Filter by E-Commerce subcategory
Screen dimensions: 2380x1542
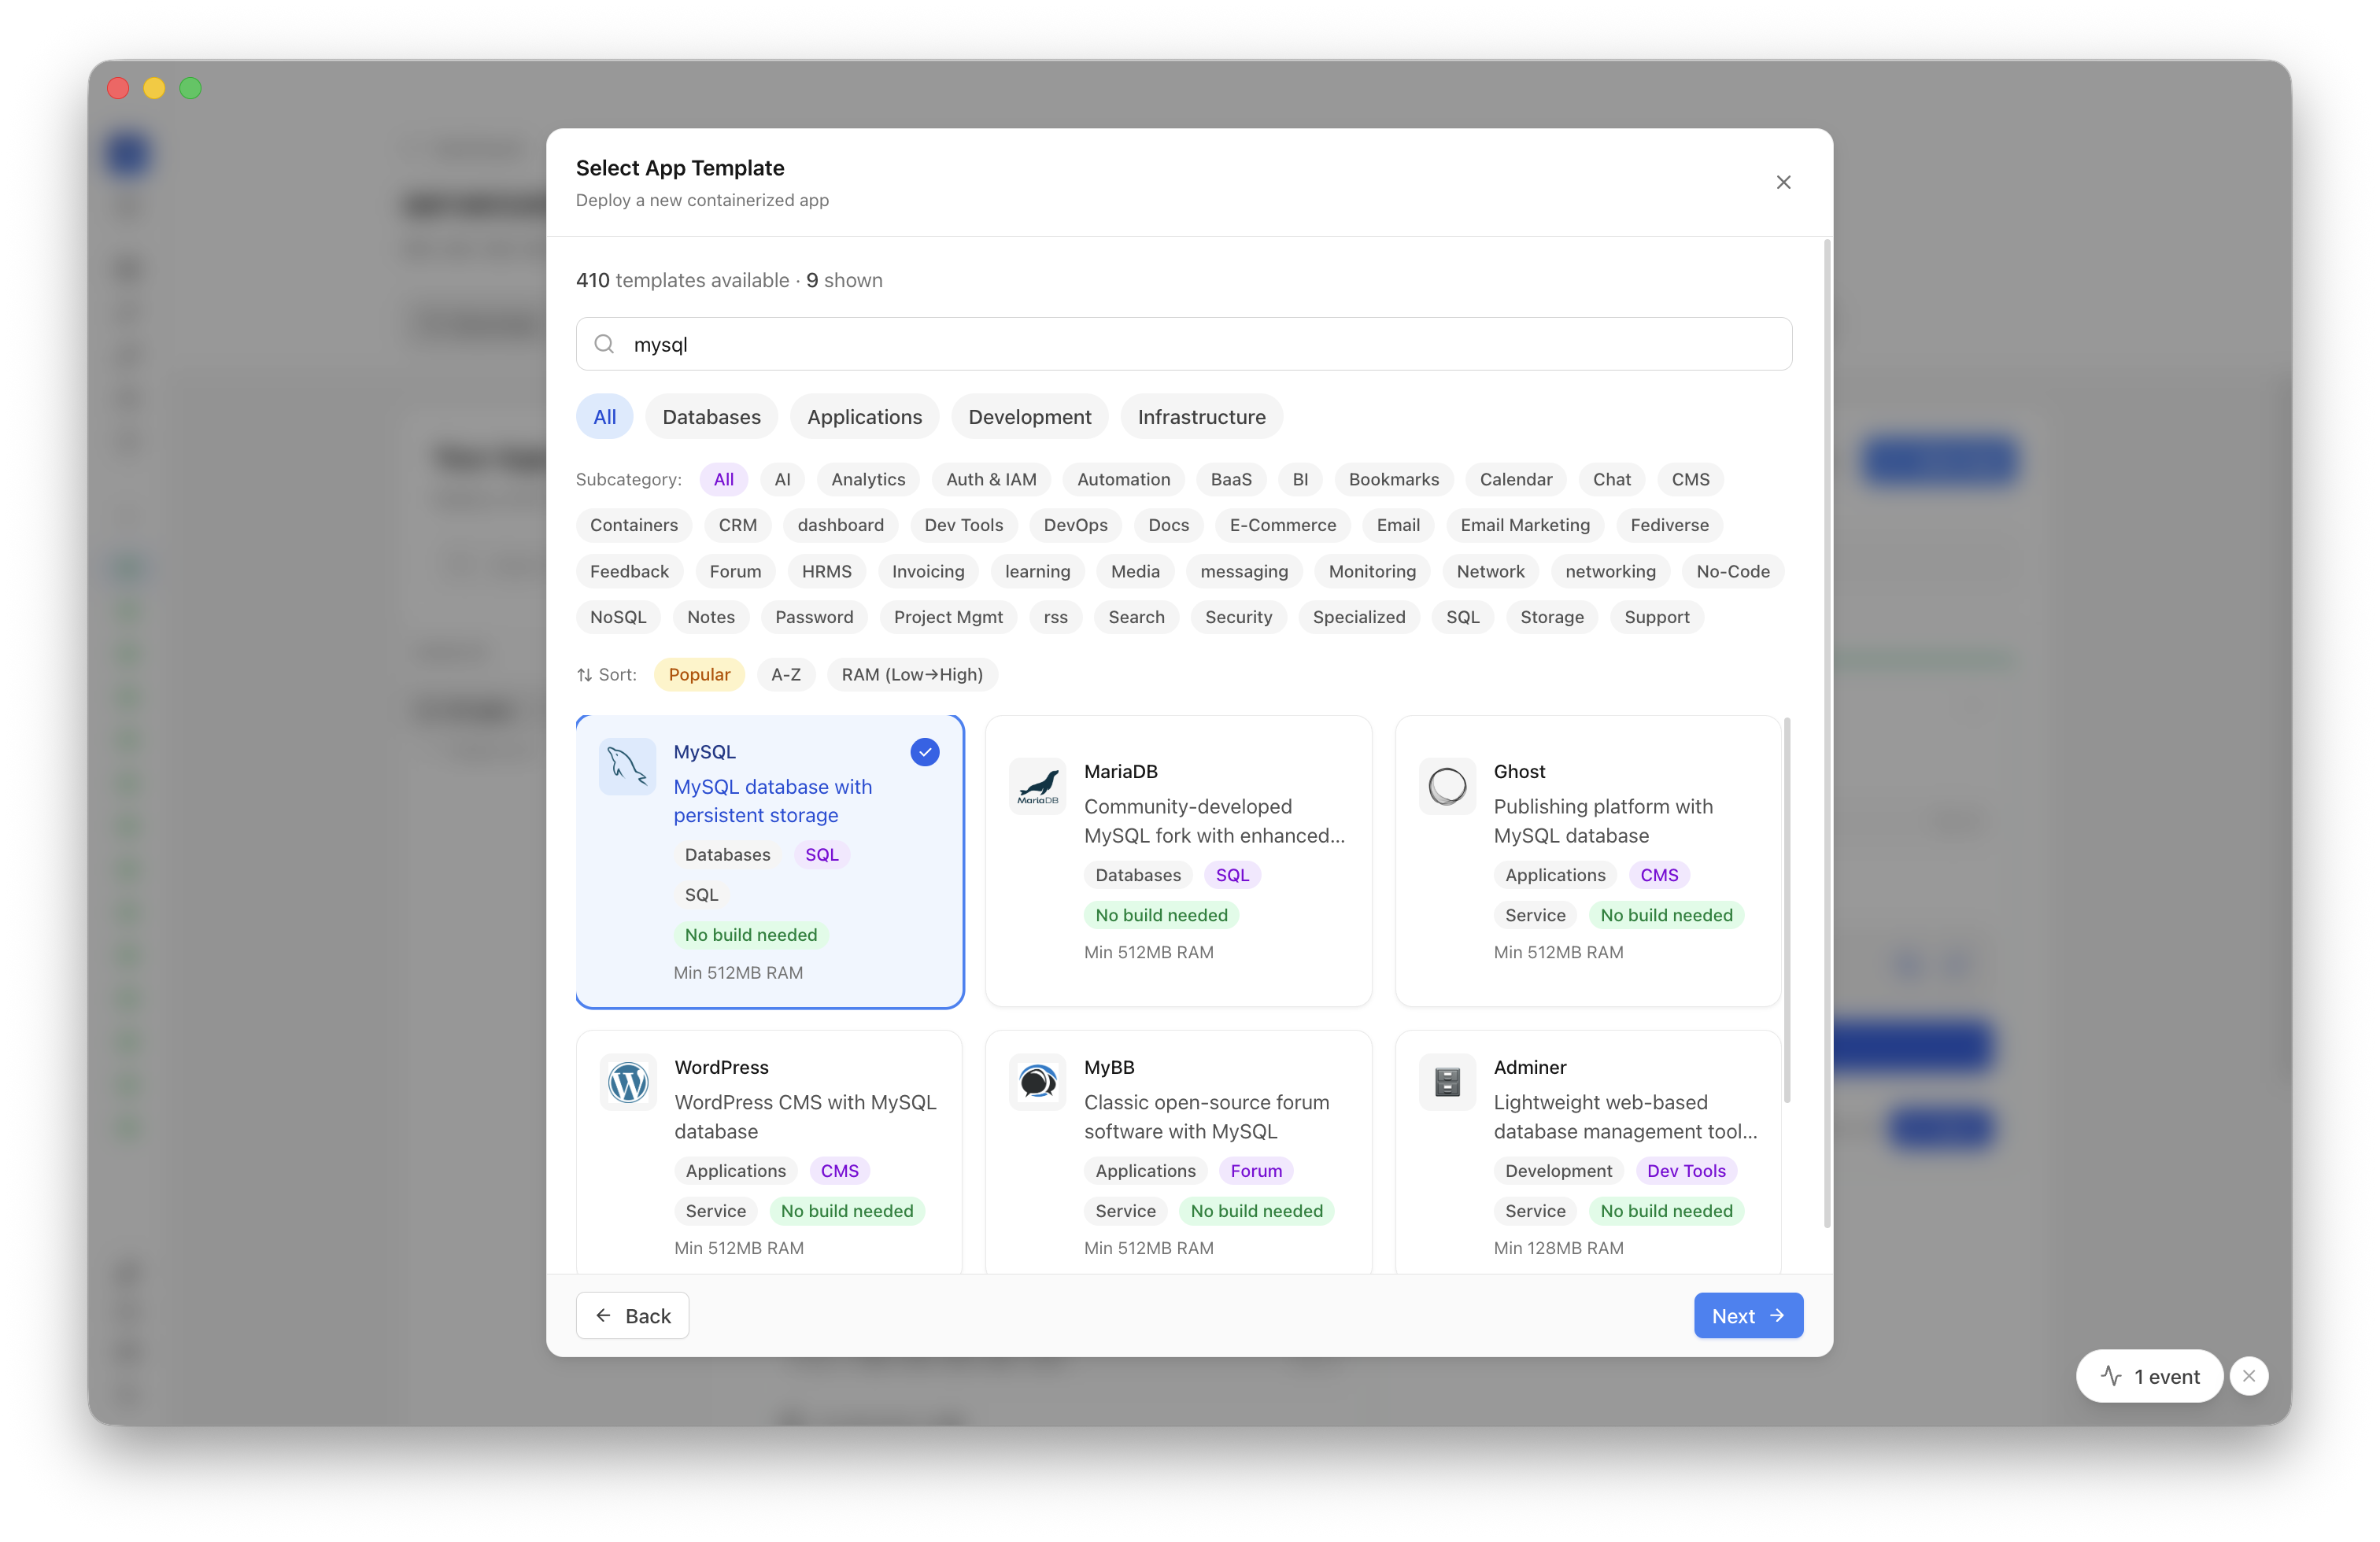pos(1282,526)
